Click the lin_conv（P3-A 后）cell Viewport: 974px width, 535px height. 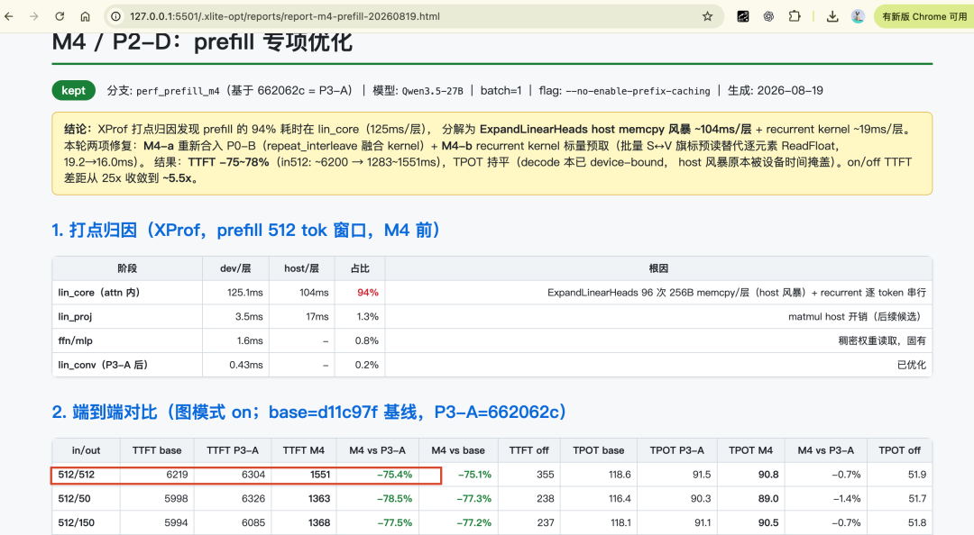pyautogui.click(x=127, y=365)
